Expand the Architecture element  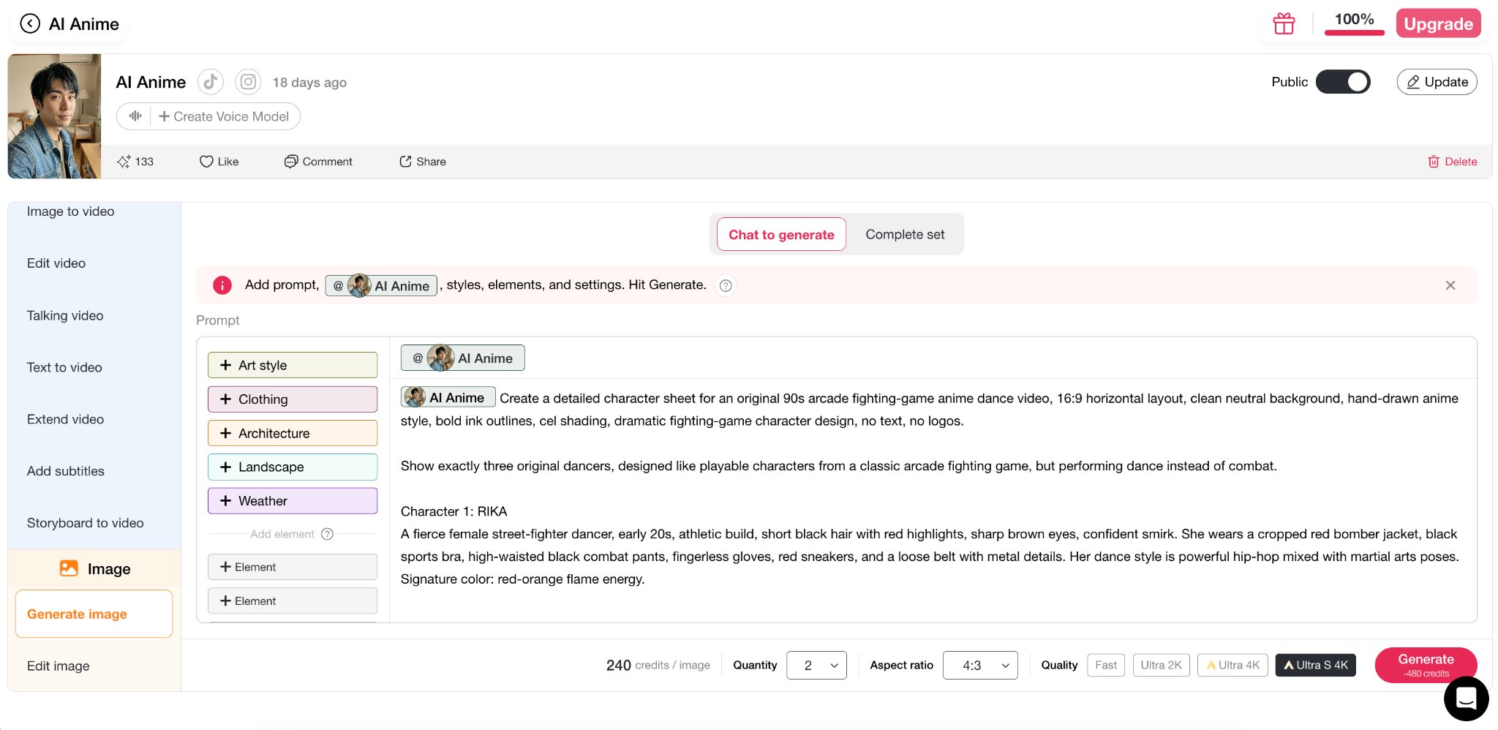coord(293,433)
